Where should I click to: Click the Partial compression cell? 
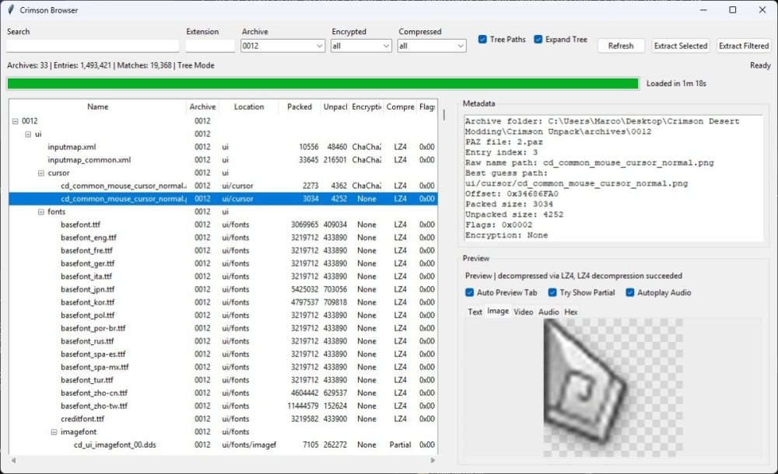coord(400,444)
